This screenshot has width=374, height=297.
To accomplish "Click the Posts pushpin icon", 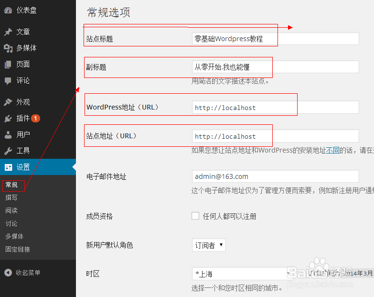I will 8,32.
